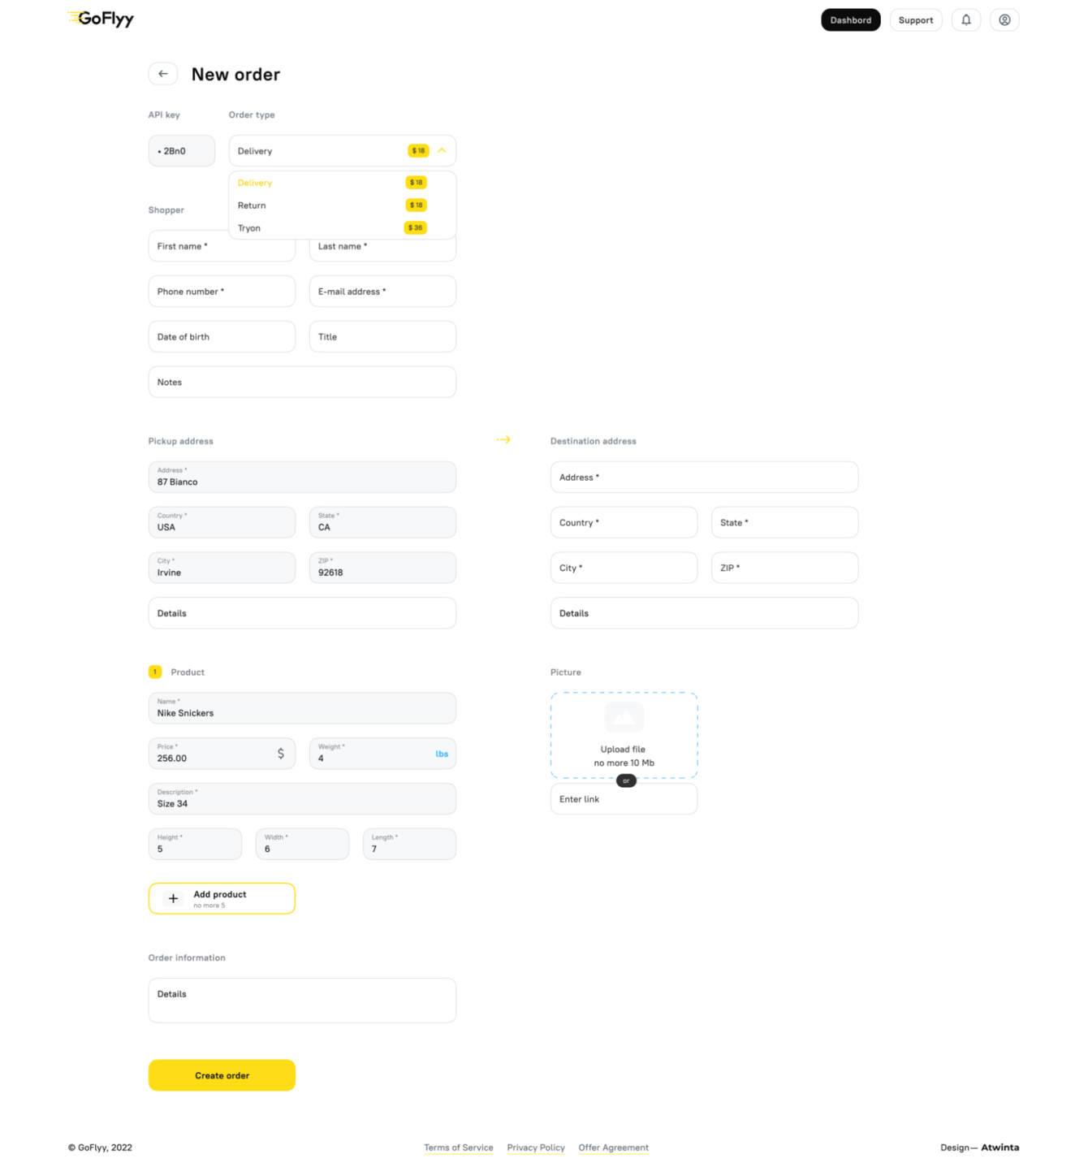Screen dimensions: 1088x1167
Task: Click the back arrow beside New order
Action: point(163,74)
